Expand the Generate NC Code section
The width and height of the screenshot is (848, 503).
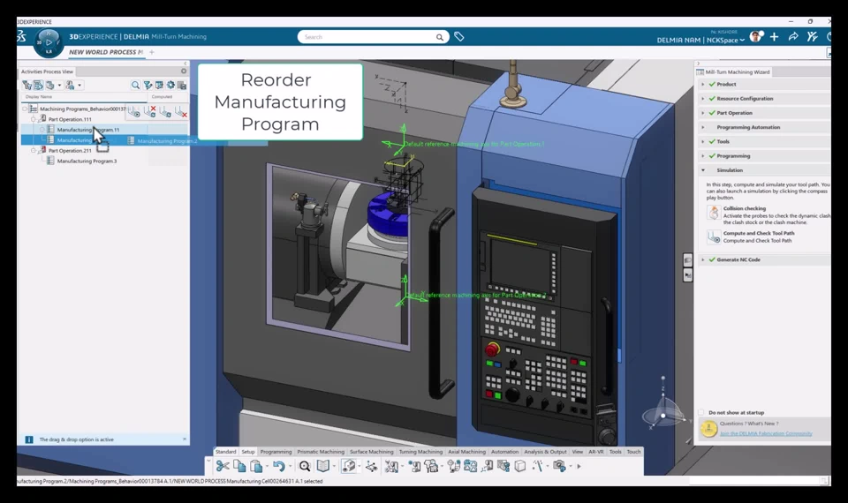703,259
